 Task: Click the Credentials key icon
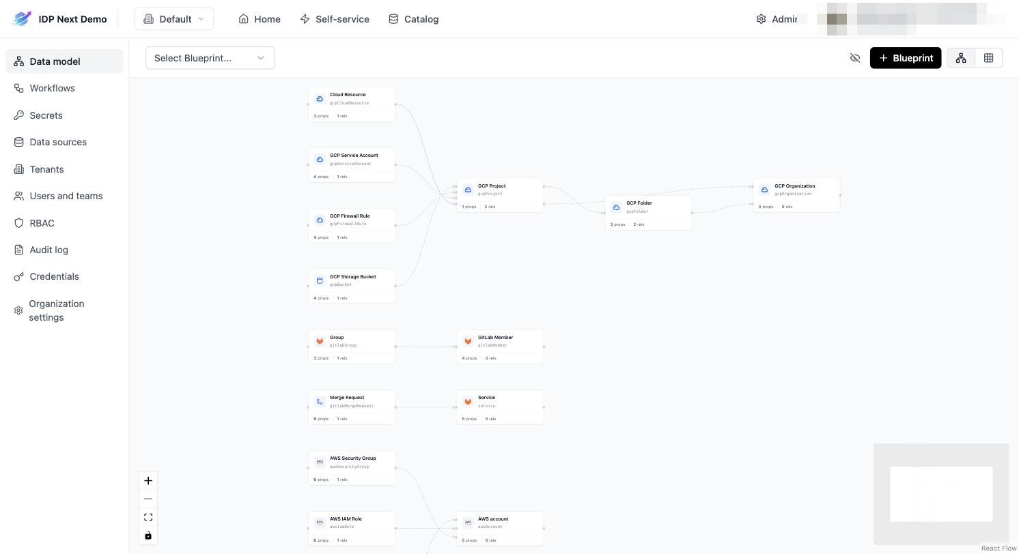(18, 276)
